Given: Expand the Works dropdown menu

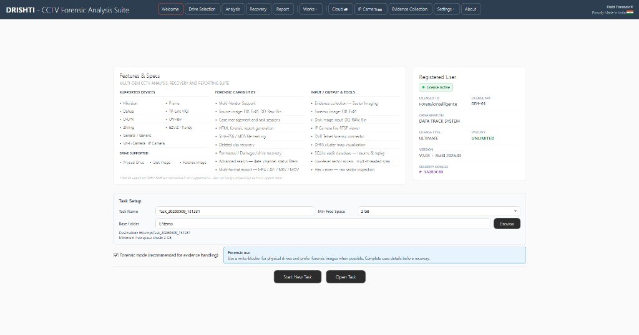Looking at the screenshot, I should [x=310, y=9].
